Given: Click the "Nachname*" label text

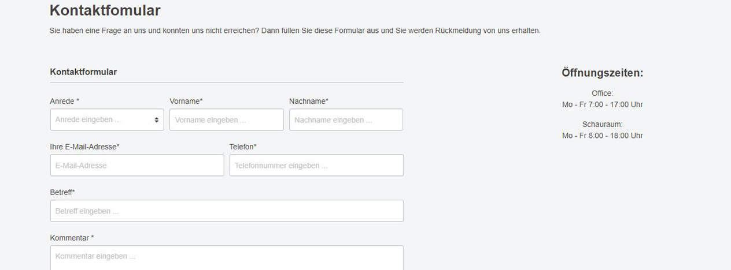Looking at the screenshot, I should tap(309, 101).
